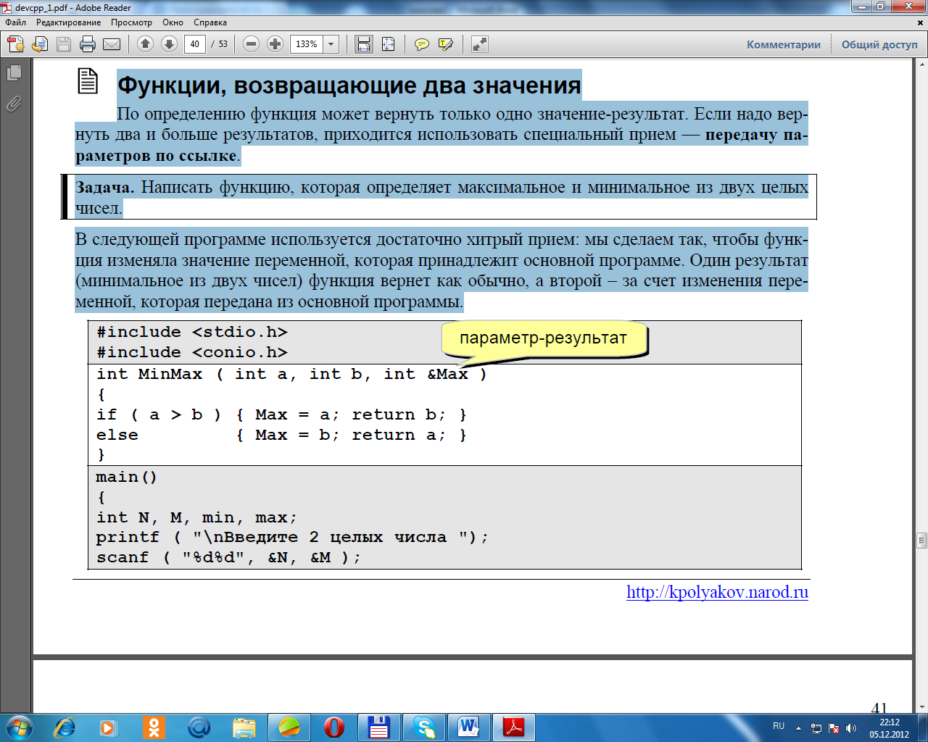Expand hidden tray icons arrow
The image size is (928, 742).
[x=798, y=728]
